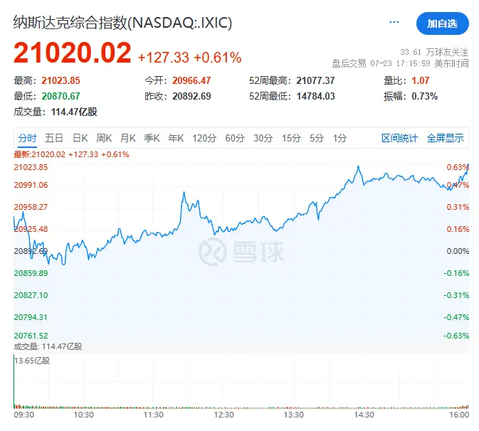479x431 pixels.
Task: Click the opening volume bar at 09:30
Action: (14, 381)
